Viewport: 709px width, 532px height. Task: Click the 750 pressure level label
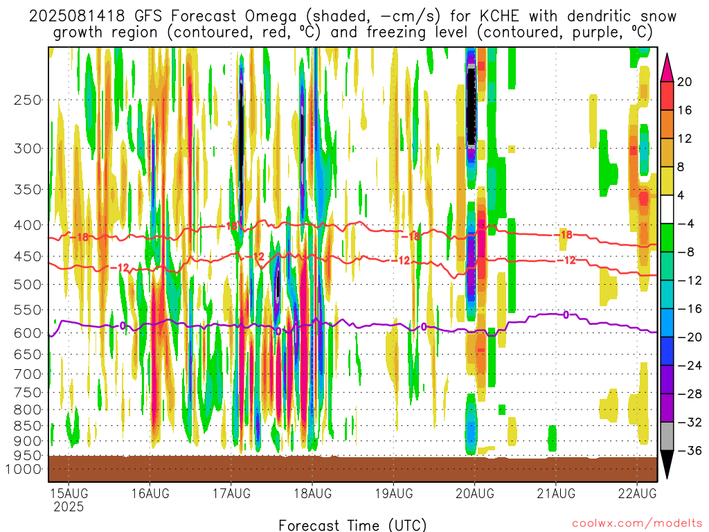tap(28, 392)
